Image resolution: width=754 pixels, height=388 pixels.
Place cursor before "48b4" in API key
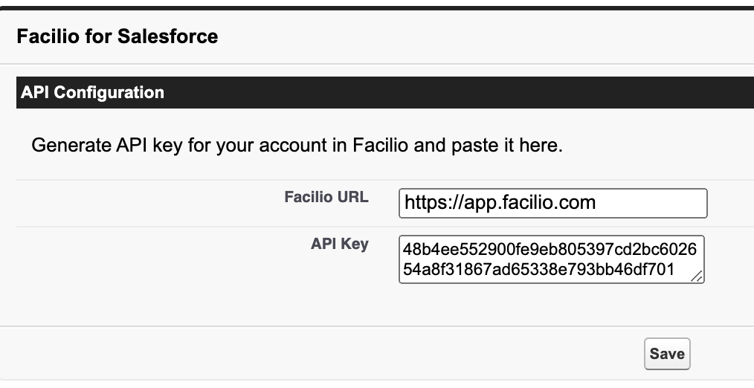(405, 250)
